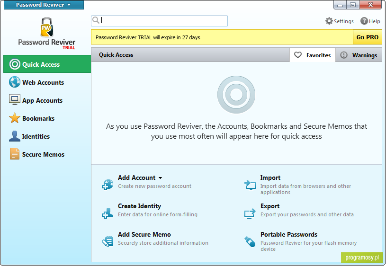
Task: Click the Add Account label
Action: 136,177
